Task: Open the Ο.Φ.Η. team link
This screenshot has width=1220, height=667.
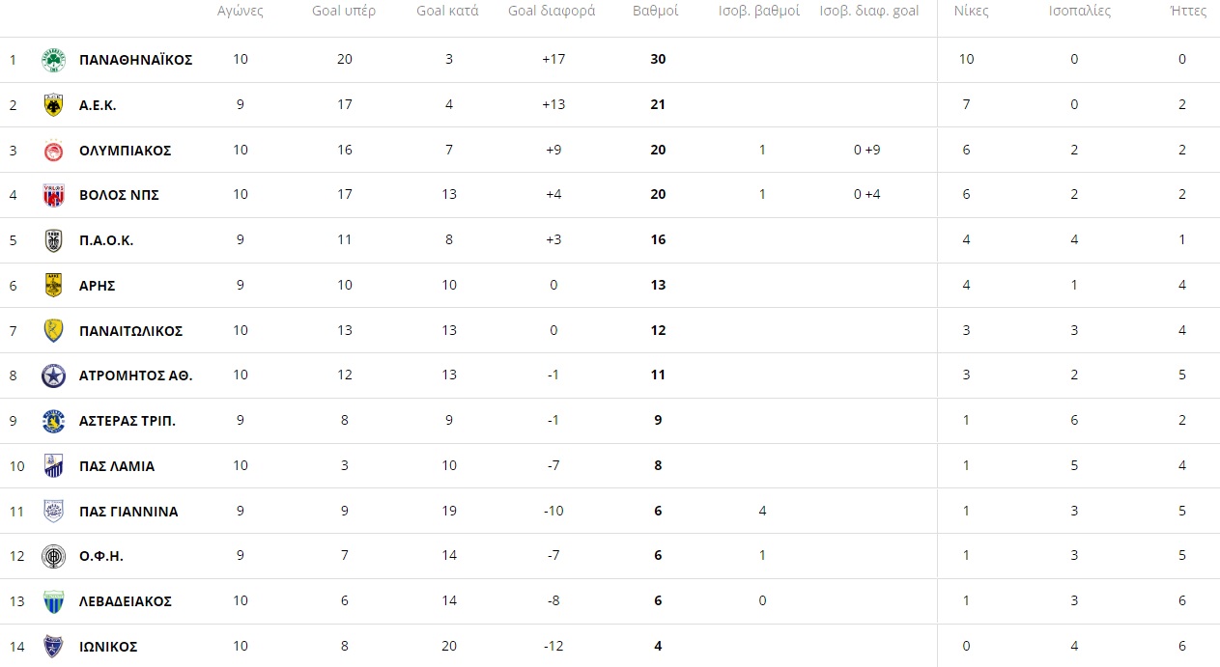Action: click(101, 556)
